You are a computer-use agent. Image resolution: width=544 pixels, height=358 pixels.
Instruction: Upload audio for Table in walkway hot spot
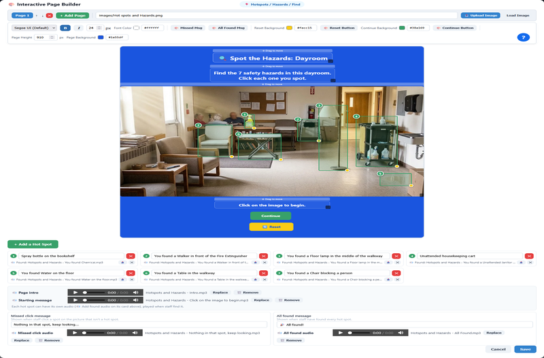click(x=256, y=280)
